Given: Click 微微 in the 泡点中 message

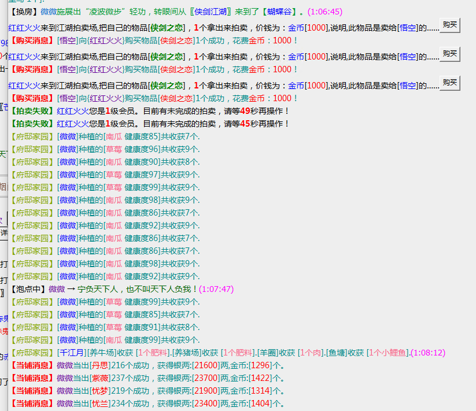Looking at the screenshot, I should tap(57, 289).
